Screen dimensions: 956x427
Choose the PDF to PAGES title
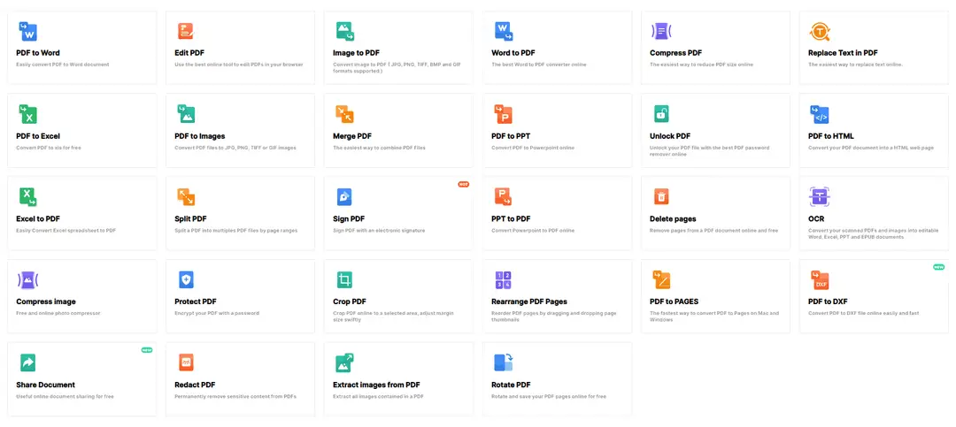[x=675, y=301]
